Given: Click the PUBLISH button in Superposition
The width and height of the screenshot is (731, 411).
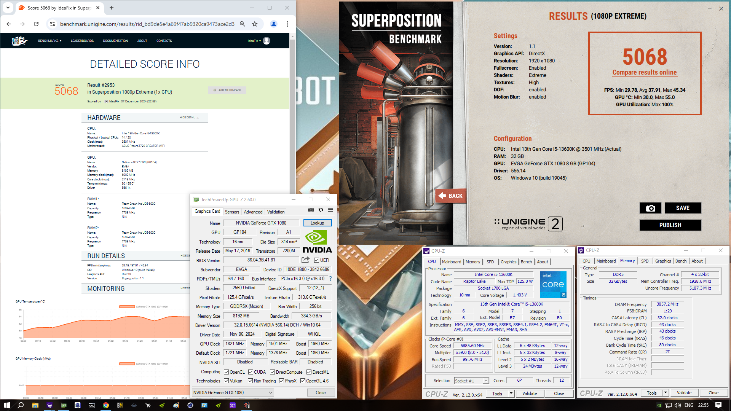Looking at the screenshot, I should (670, 225).
